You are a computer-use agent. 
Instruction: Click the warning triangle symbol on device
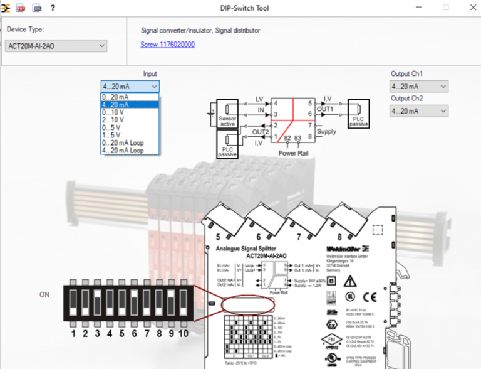(350, 281)
